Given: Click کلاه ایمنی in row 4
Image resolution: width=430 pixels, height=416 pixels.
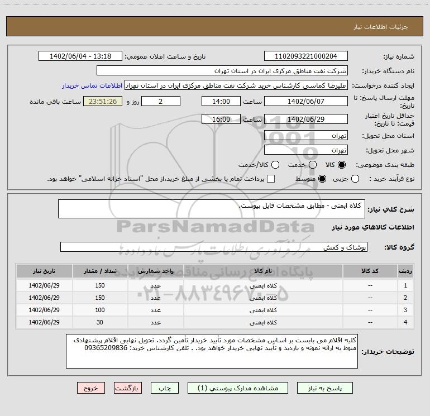Looking at the screenshot, I should pos(263,323).
